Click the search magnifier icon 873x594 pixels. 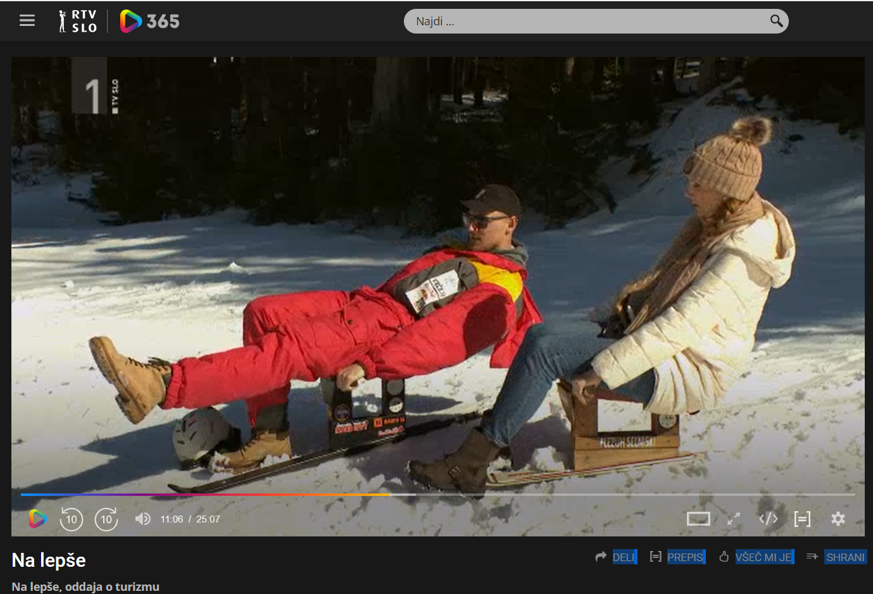776,22
